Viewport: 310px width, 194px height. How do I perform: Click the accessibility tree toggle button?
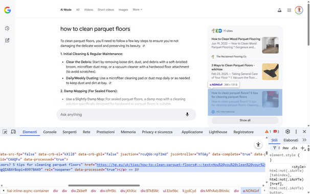pos(258,144)
